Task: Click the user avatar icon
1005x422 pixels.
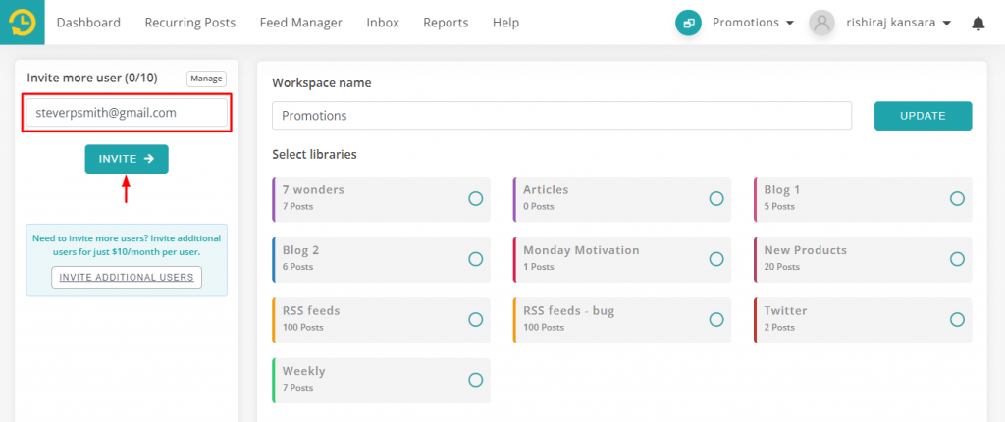Action: tap(821, 23)
